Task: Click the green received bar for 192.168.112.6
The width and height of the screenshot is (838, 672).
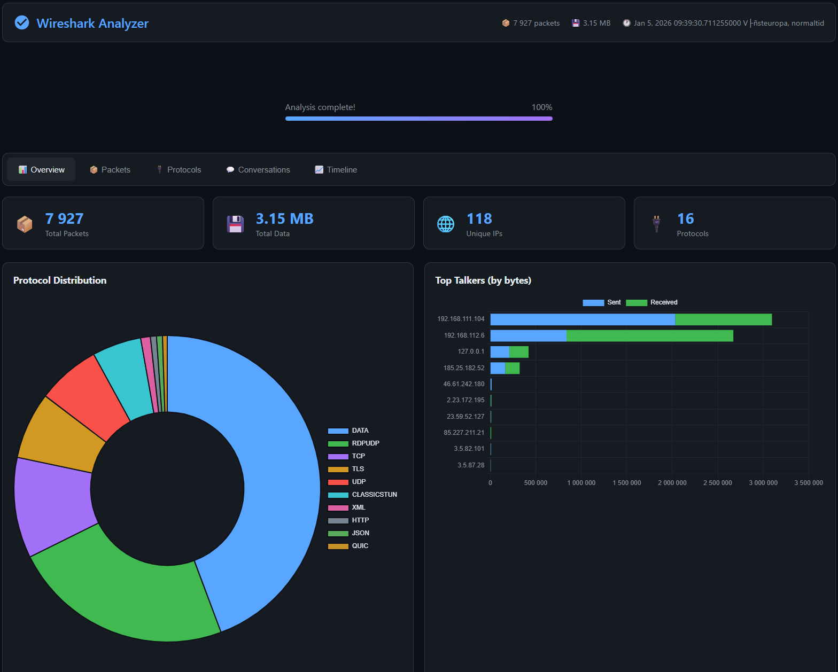Action: pos(650,335)
